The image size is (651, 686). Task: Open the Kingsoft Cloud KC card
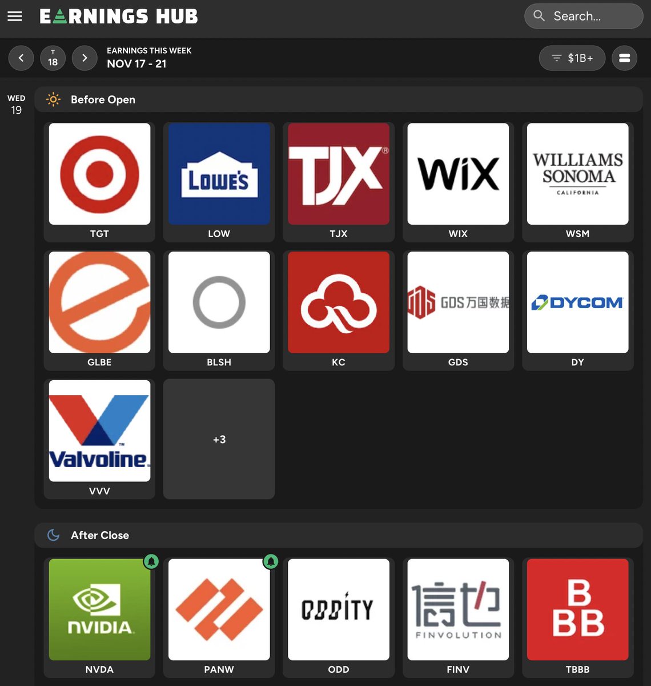[x=339, y=310]
